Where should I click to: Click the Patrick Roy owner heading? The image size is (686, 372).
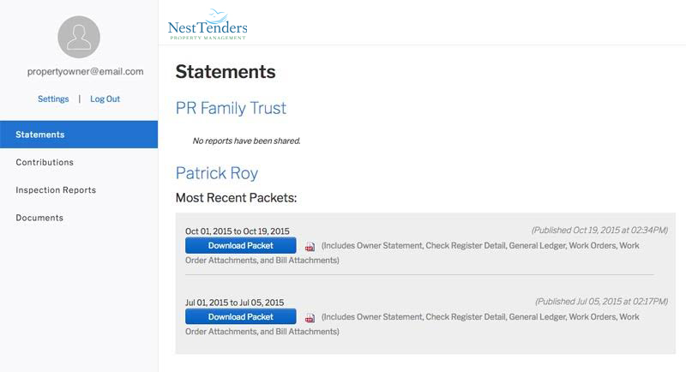click(216, 173)
